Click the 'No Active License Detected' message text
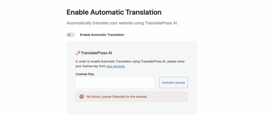Screen dimensions: 269x116 [x=117, y=97]
